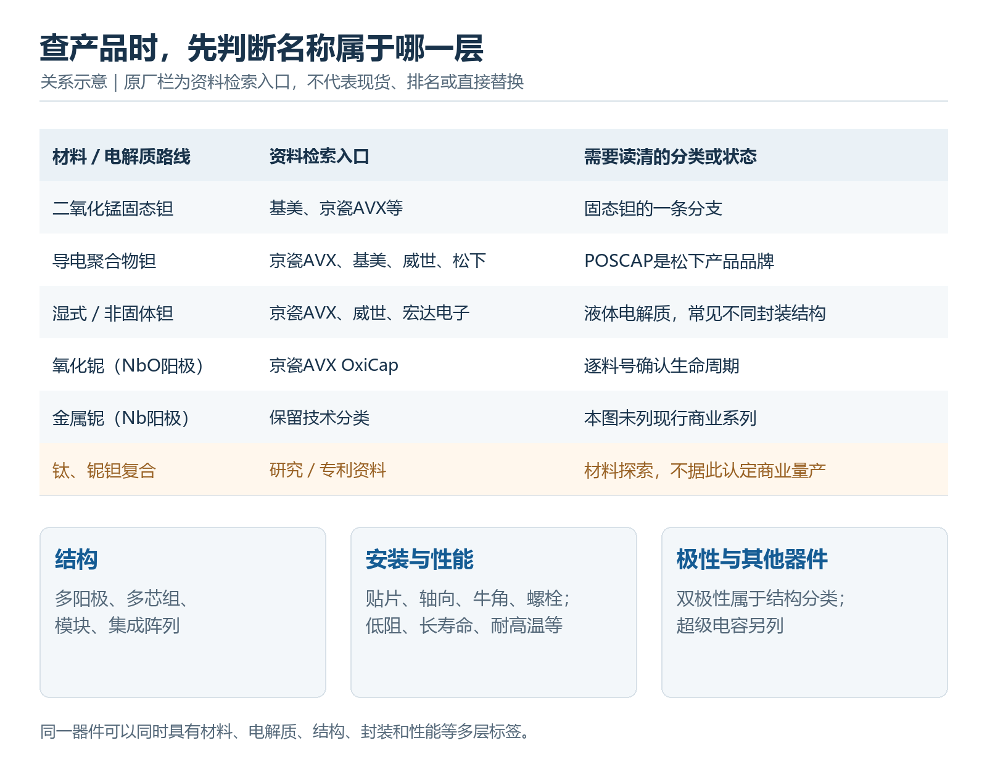Click column header 需要读清的分类或状态
987x764 pixels.
(671, 156)
